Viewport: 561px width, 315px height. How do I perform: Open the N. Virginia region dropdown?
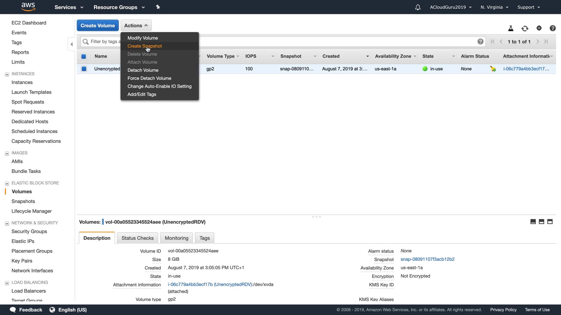tap(494, 7)
